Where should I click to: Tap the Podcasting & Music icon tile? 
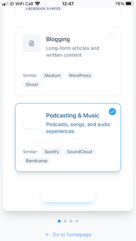32,120
